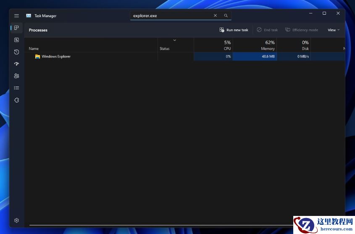Click the 48.6 MB memory cell
The image size is (355, 234).
pyautogui.click(x=255, y=56)
